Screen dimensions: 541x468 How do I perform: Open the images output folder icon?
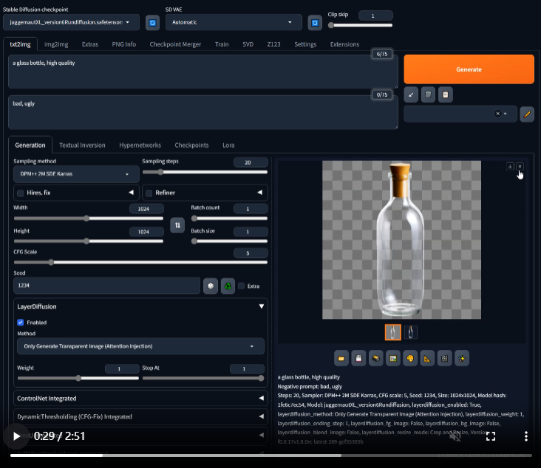(341, 359)
